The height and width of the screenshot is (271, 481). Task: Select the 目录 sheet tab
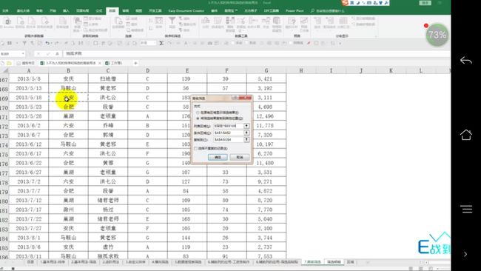click(x=30, y=262)
